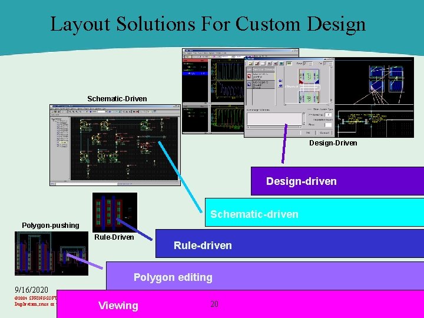Click the purple Design-driven bar
The width and height of the screenshot is (424, 318).
(x=337, y=181)
